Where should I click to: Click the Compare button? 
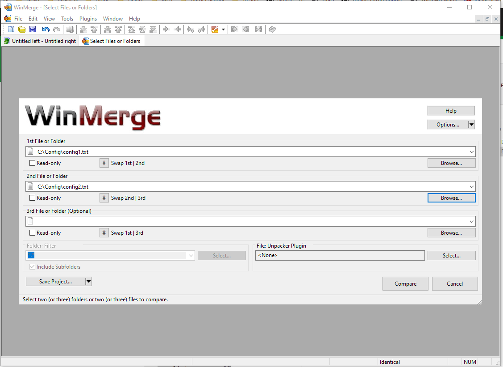[x=405, y=283]
